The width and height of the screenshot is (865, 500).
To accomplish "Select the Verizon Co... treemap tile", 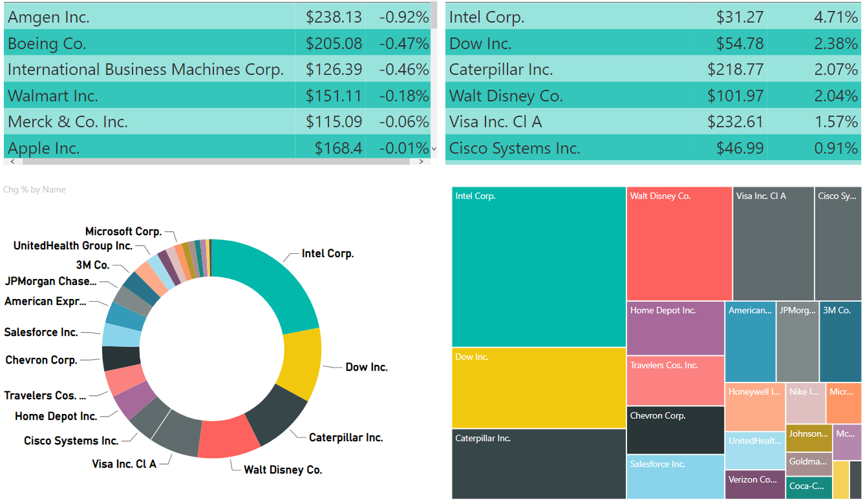I will coord(755,484).
